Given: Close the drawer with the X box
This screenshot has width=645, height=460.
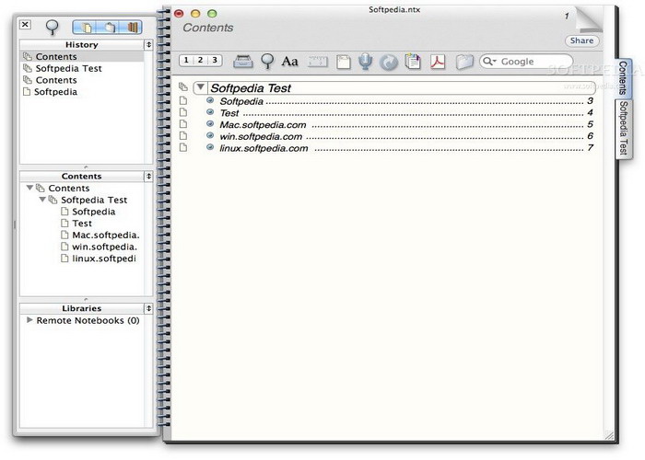Looking at the screenshot, I should coord(25,24).
